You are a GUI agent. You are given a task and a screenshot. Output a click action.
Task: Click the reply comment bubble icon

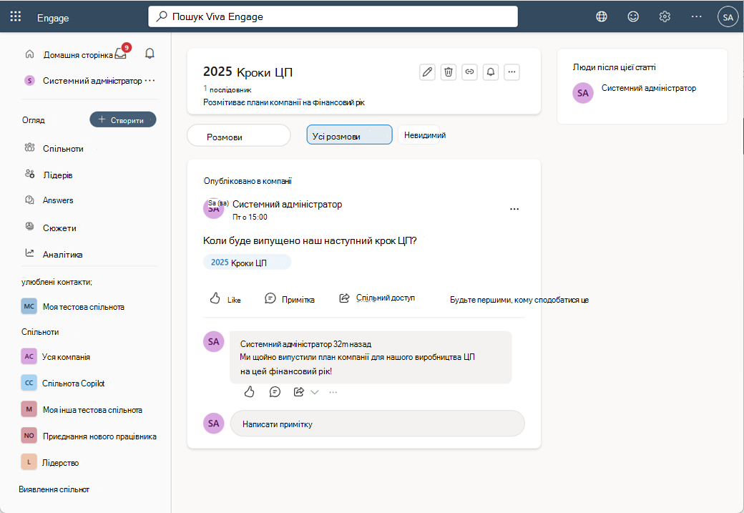(x=275, y=392)
